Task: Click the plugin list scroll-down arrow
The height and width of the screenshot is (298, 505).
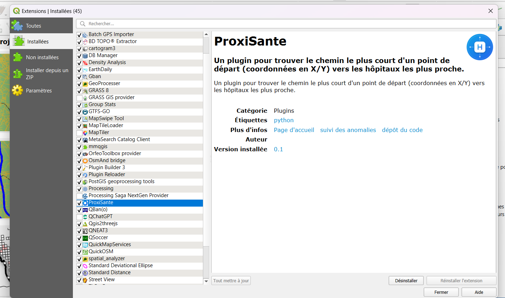Action: [x=206, y=281]
